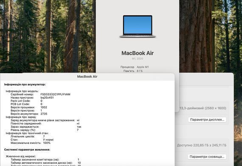Click the "PCB Lot Code:" row label
Screen dimensions: 242x166
coord(20,104)
